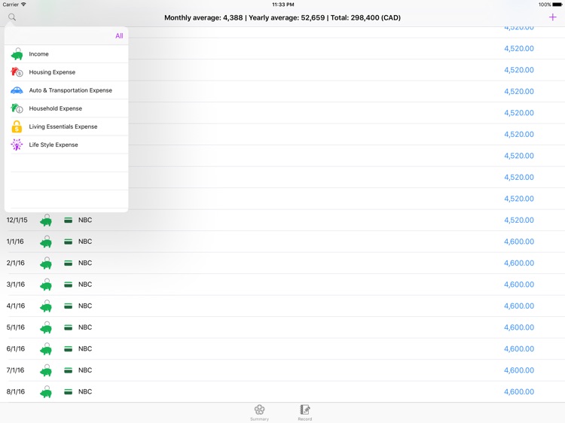Filter by Living Essentials Expense

(66, 126)
